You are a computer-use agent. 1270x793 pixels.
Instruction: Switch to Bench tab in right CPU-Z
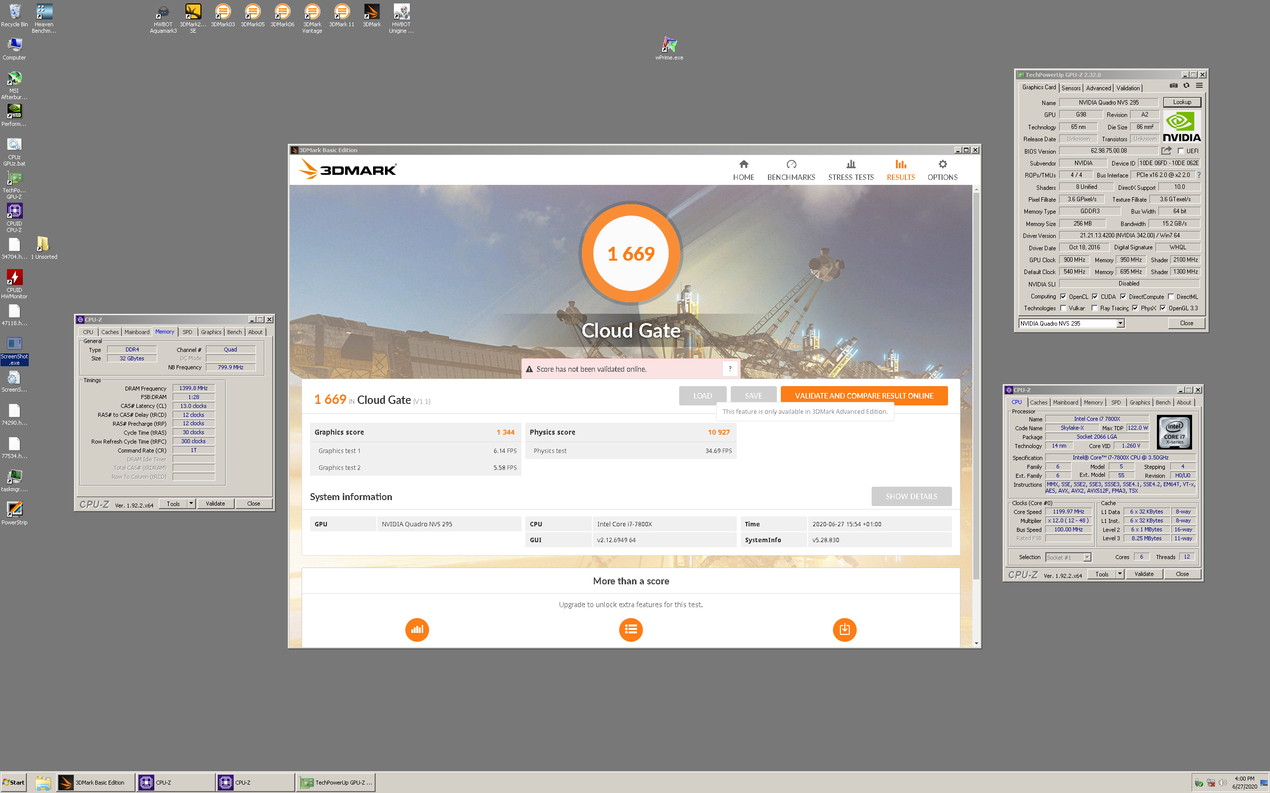click(x=1163, y=402)
